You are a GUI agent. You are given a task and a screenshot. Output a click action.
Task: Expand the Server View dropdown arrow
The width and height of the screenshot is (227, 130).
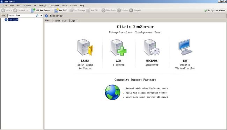(x=41, y=16)
